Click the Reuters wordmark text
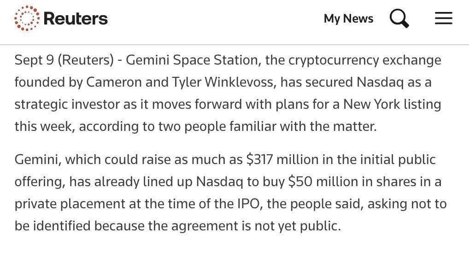This screenshot has width=469, height=258. [x=76, y=18]
